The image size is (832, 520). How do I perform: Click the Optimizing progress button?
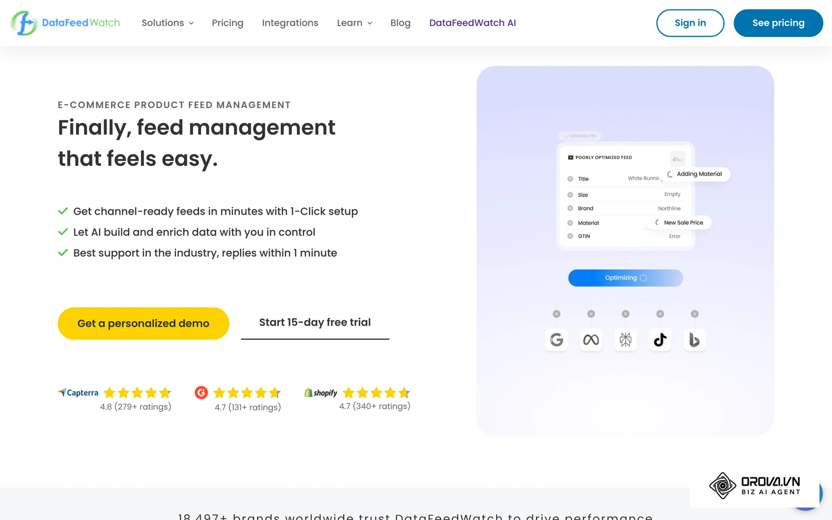(x=626, y=278)
